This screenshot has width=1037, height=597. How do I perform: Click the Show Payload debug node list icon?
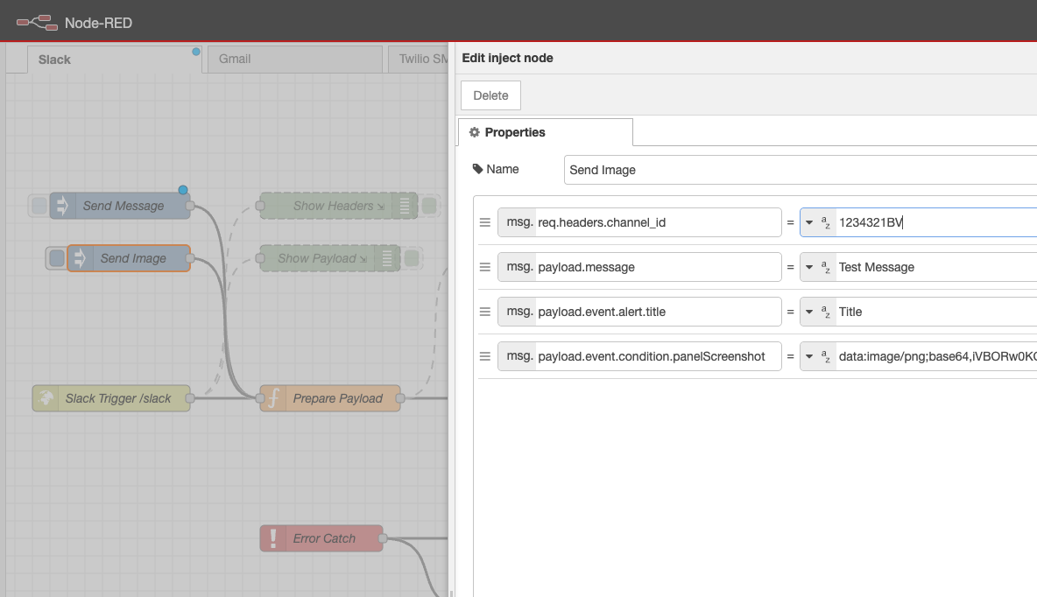coord(387,258)
